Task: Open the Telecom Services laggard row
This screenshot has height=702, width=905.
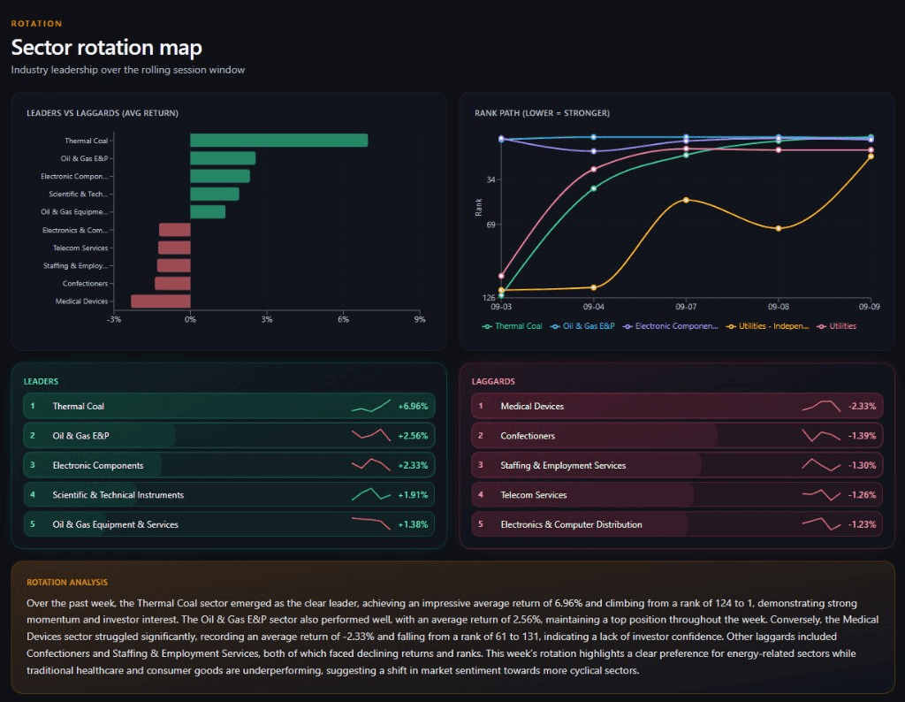Action: [677, 494]
